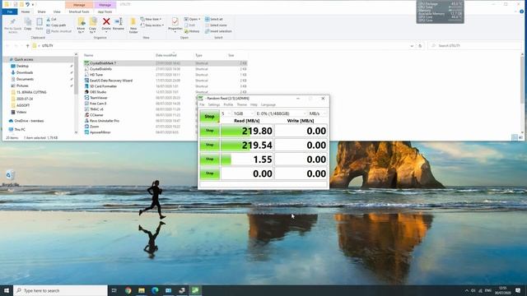Image resolution: width=527 pixels, height=296 pixels.
Task: Open Microsoft Edge from the taskbar
Action: coord(155,290)
